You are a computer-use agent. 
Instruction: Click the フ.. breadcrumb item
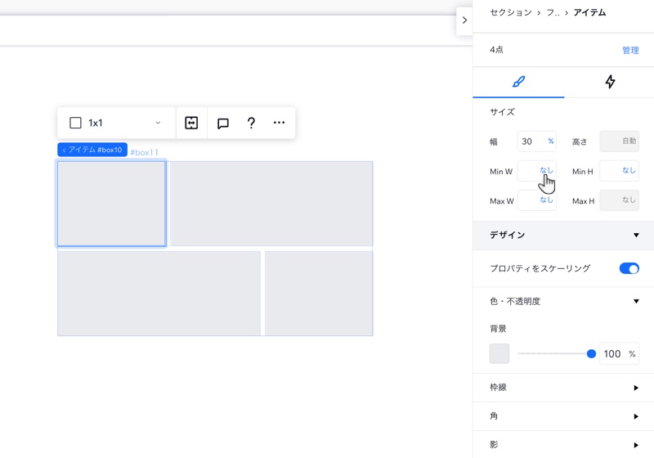point(553,12)
